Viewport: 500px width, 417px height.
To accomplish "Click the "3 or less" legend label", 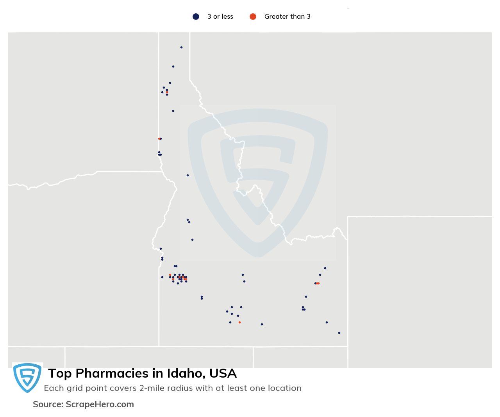I will [220, 16].
